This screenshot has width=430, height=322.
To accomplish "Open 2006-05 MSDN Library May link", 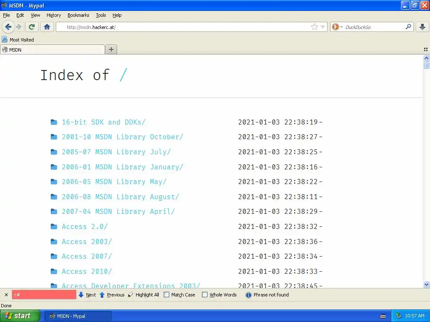I will [114, 182].
